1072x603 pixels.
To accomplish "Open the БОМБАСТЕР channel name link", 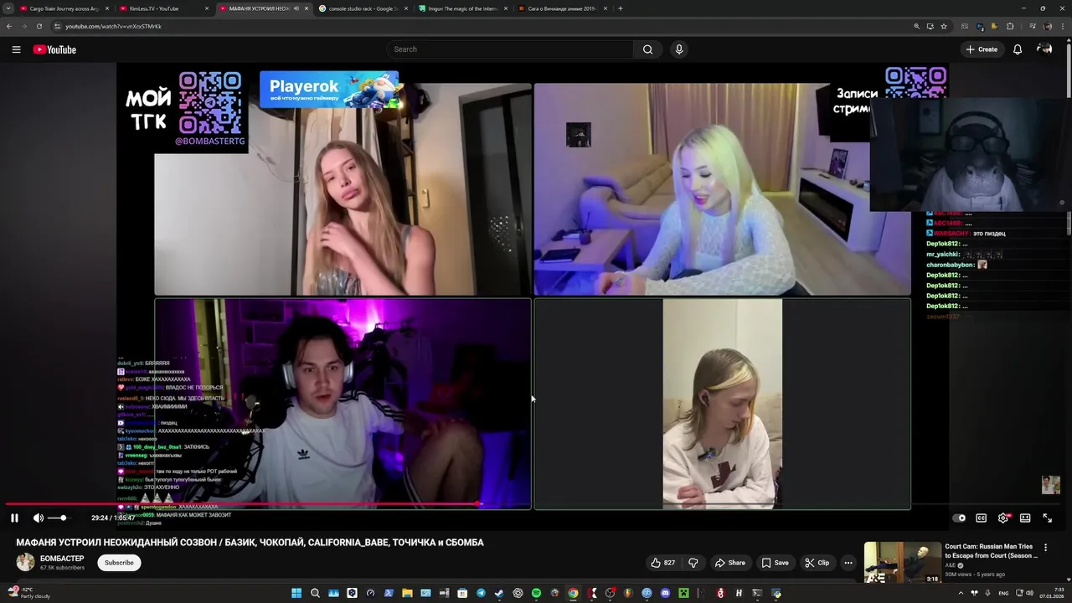I will tap(62, 559).
